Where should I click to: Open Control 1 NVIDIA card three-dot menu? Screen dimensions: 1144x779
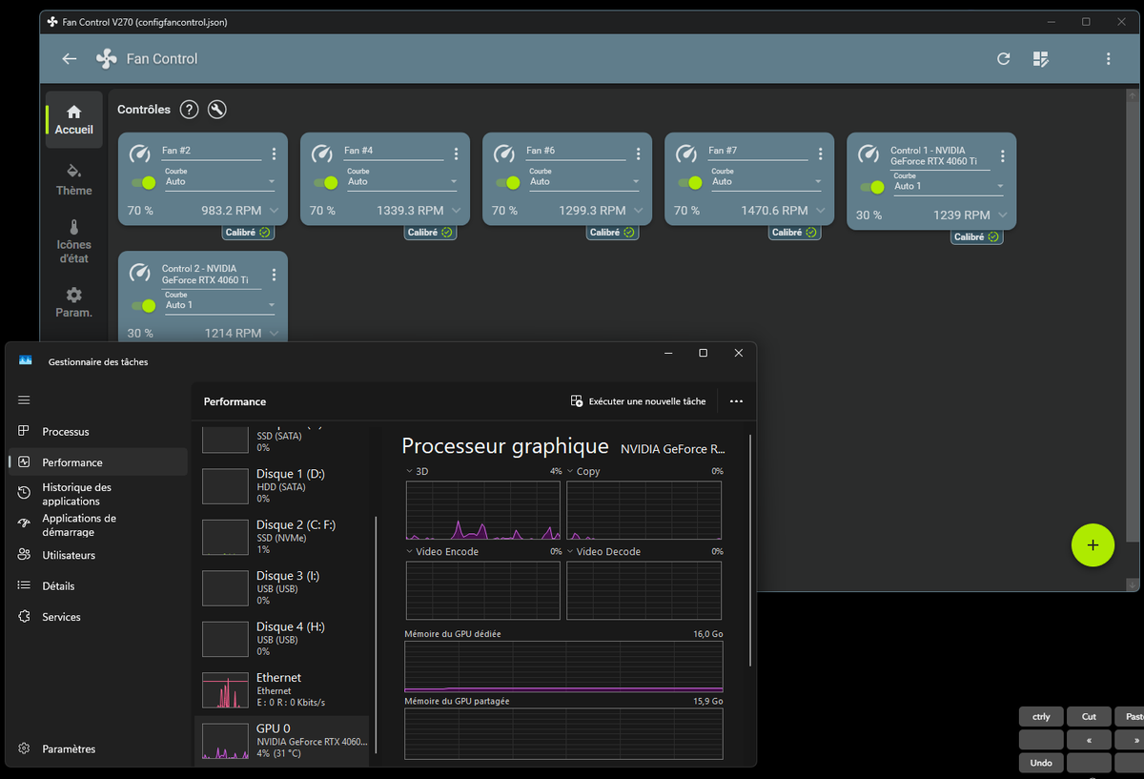click(1003, 156)
